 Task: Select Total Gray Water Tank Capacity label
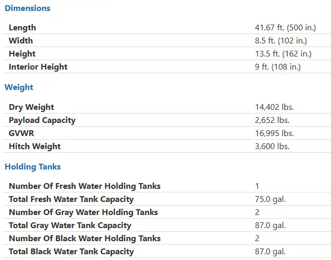coord(70,225)
